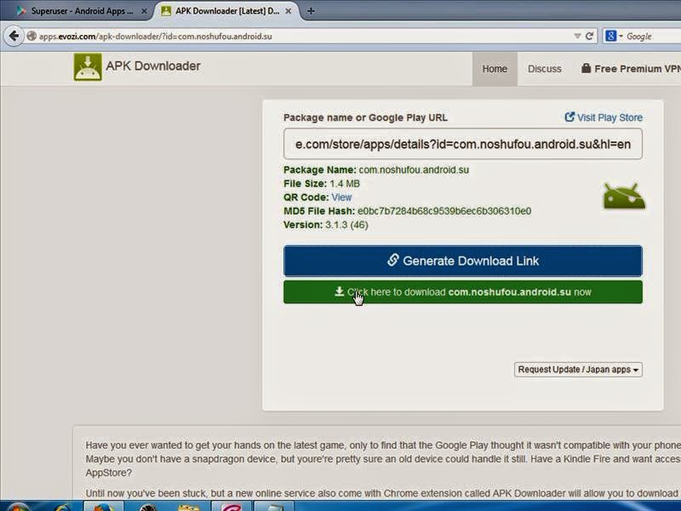
Task: Click the package name com.noshufou.android.su text
Action: click(x=414, y=169)
